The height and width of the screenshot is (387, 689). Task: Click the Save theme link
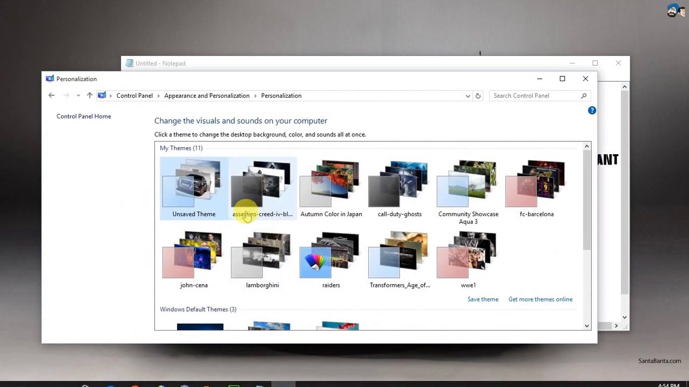point(483,299)
